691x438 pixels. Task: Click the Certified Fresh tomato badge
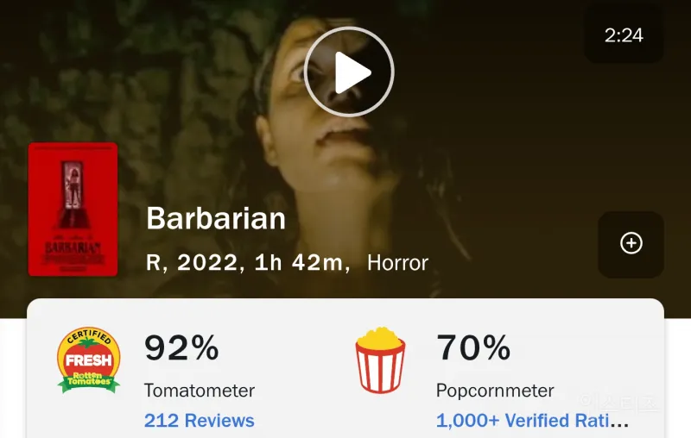88,360
